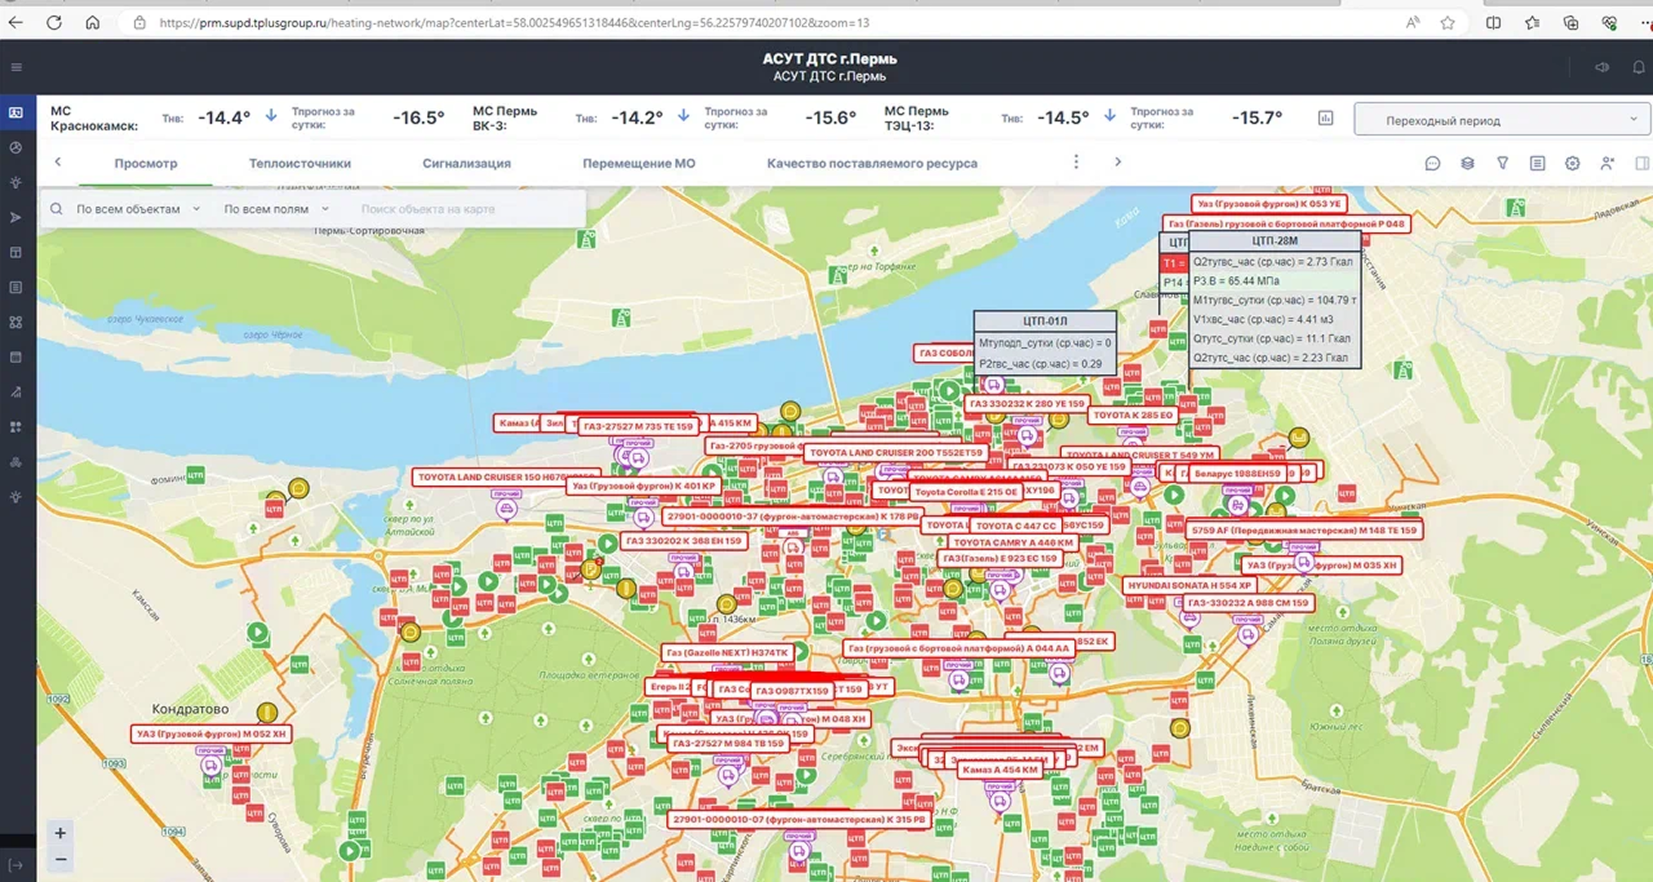Screen dimensions: 1653x882
Task: Open the stacked cubes sidebar icon
Action: pyautogui.click(x=17, y=462)
